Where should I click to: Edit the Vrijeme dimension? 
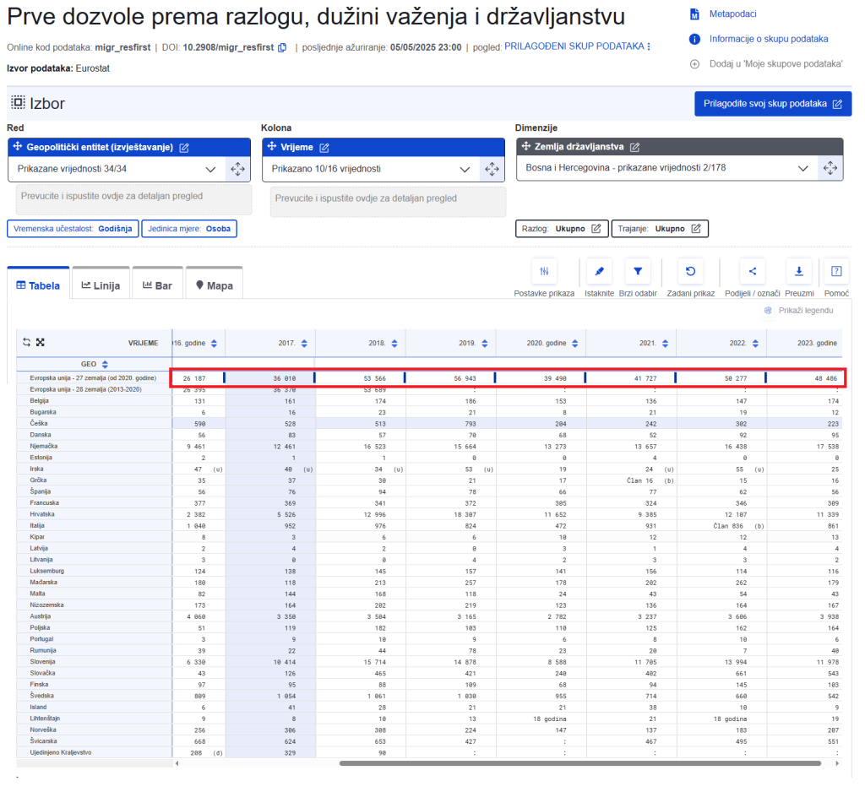[x=324, y=147]
